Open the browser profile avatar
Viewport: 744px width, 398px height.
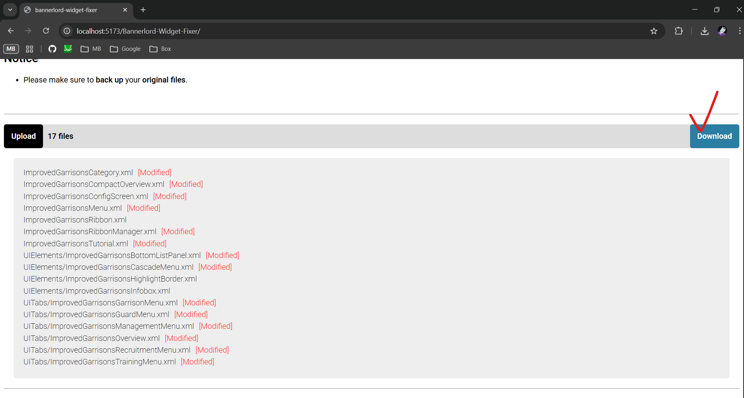(x=722, y=31)
